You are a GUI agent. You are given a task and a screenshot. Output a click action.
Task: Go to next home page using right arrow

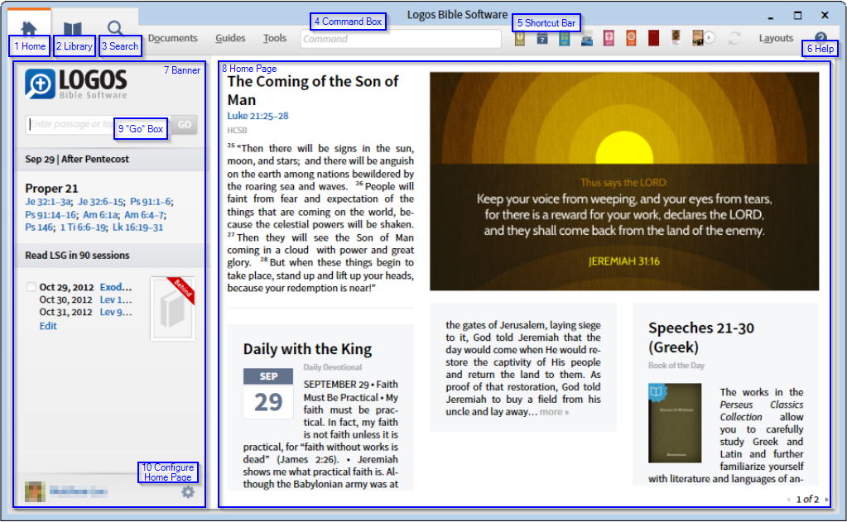(x=826, y=500)
